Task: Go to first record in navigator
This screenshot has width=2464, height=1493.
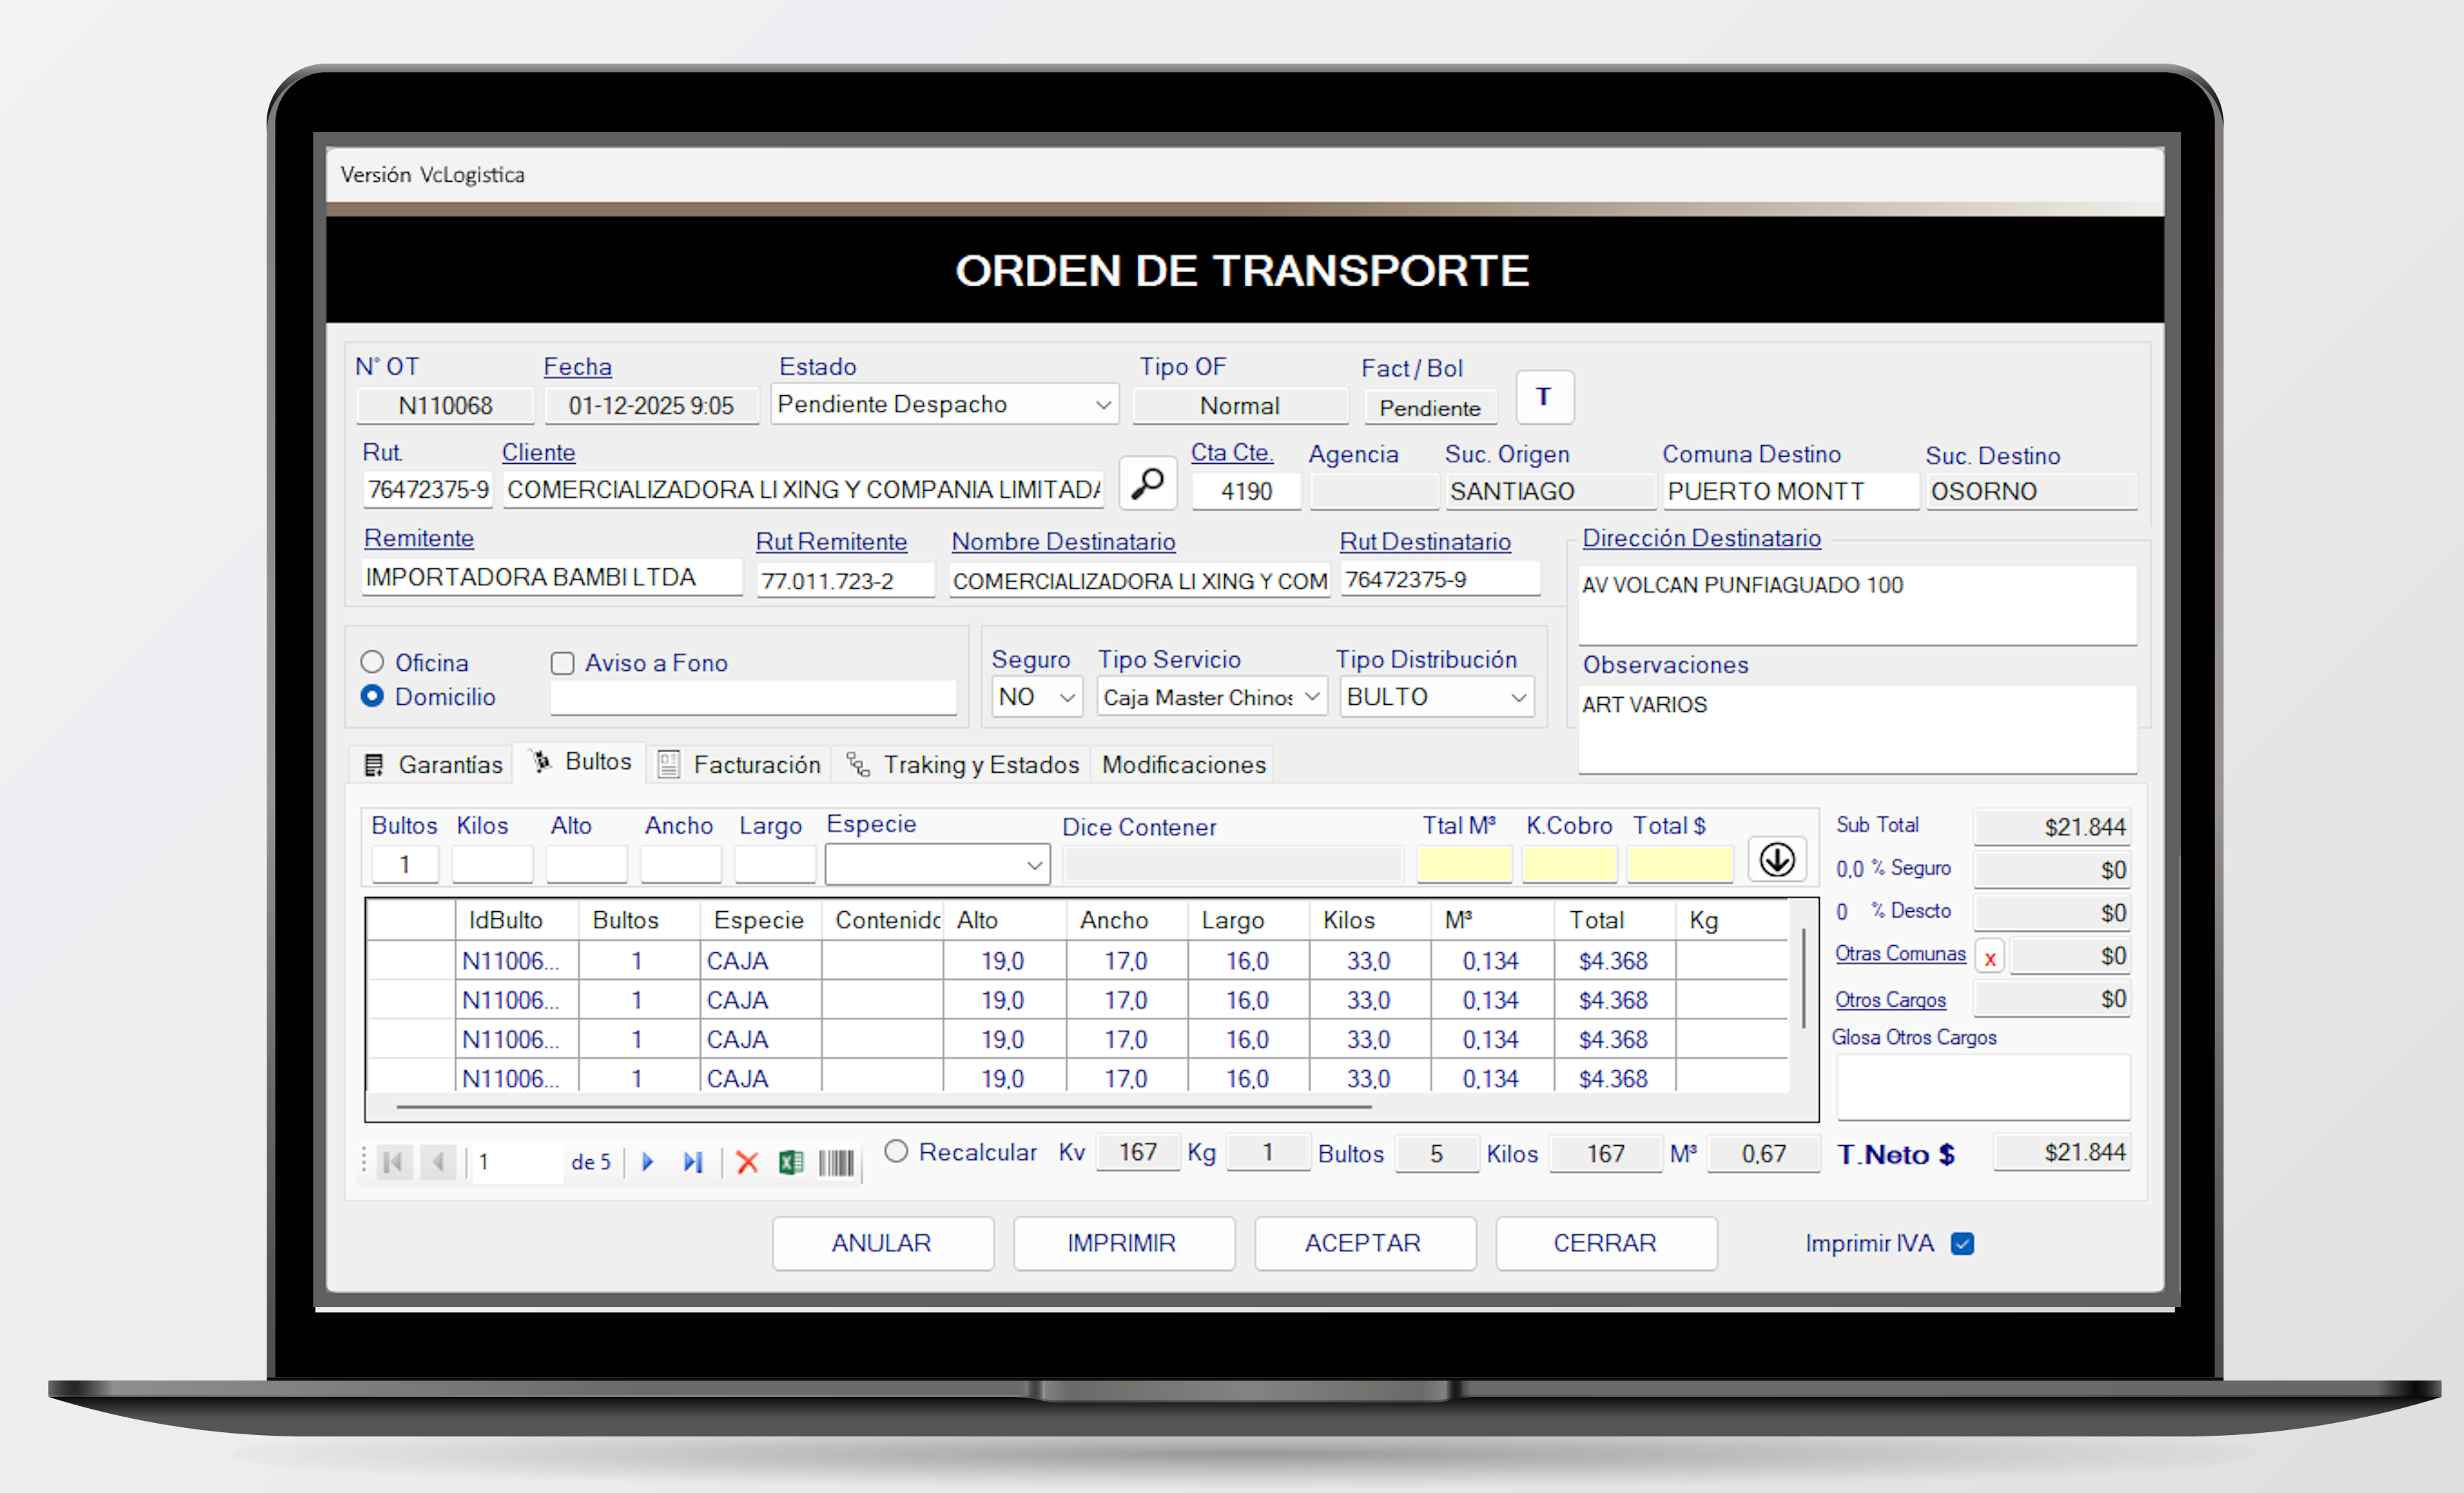Action: [x=393, y=1161]
